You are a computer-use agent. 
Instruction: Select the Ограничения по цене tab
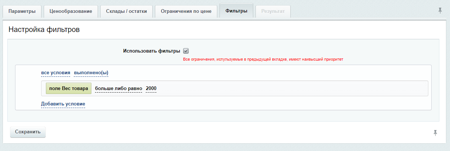click(x=186, y=11)
